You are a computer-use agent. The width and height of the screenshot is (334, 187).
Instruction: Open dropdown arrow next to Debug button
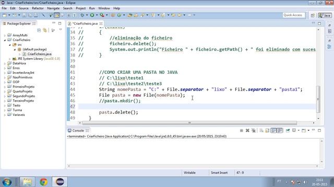[x=87, y=15]
